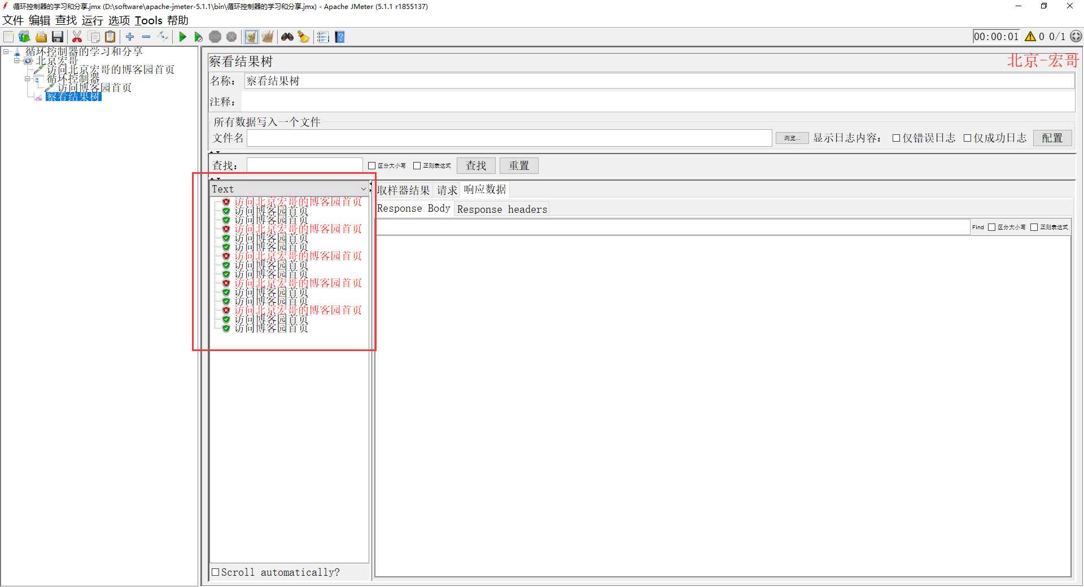1084x587 pixels.
Task: Click the 查找 search text field
Action: [304, 166]
